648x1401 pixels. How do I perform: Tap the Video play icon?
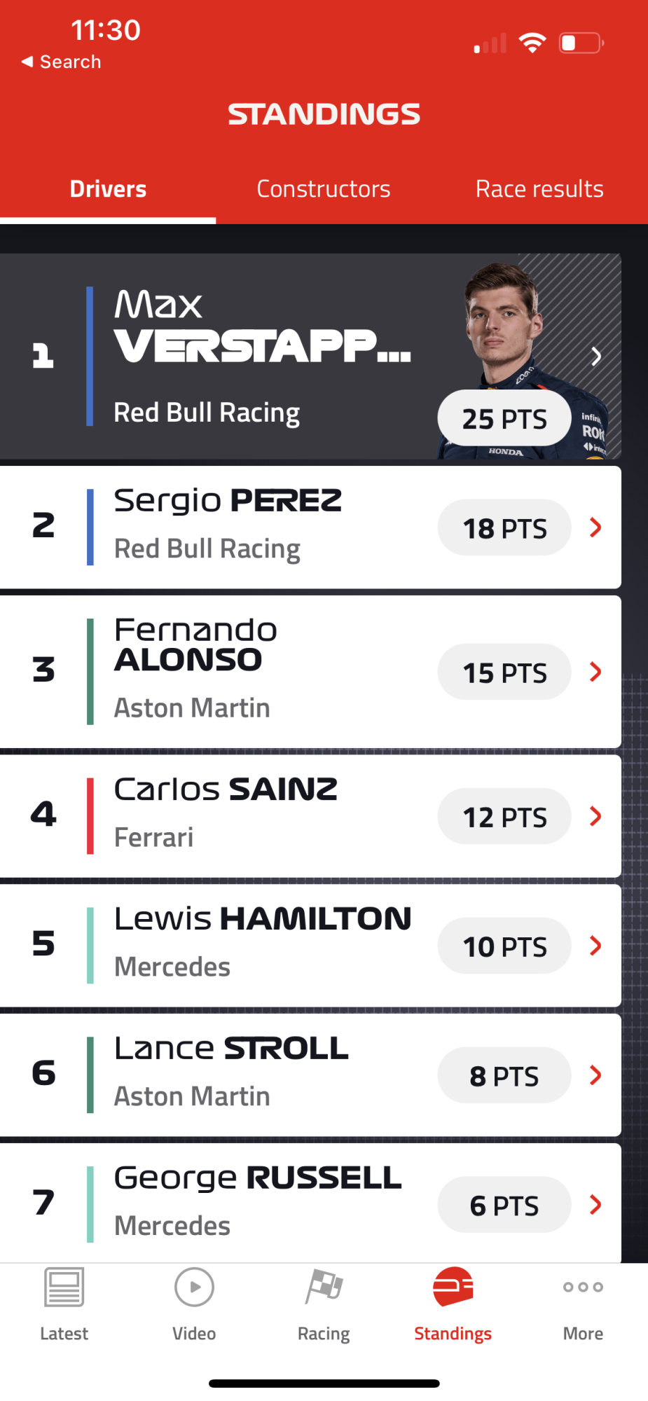coord(194,1287)
